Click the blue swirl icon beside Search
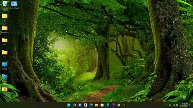This screenshot has width=193, height=108. pyautogui.click(x=80, y=105)
